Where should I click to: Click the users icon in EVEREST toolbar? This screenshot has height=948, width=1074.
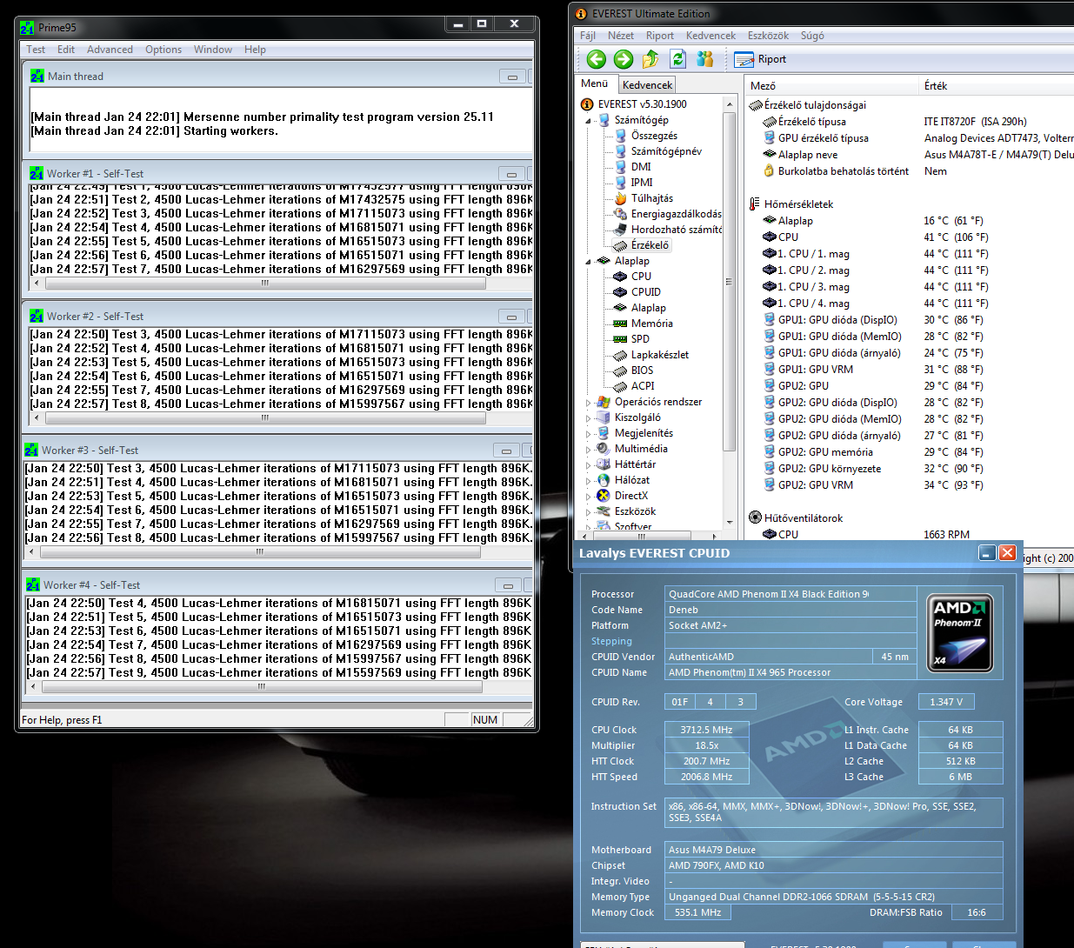[704, 59]
